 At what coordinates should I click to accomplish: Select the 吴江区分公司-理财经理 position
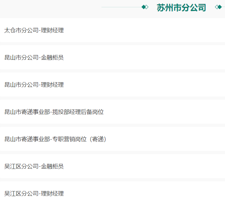(34, 194)
